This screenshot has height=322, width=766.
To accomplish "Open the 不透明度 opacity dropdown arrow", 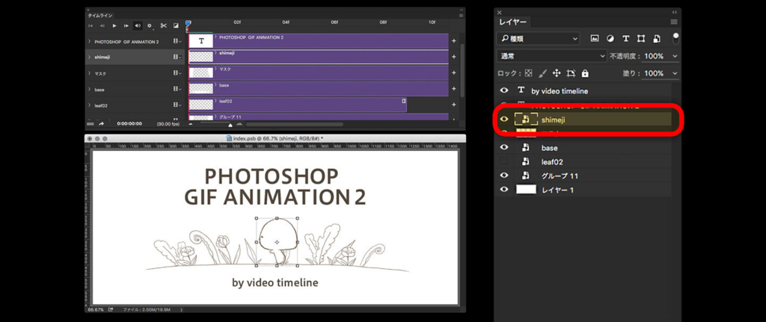I will tap(675, 56).
